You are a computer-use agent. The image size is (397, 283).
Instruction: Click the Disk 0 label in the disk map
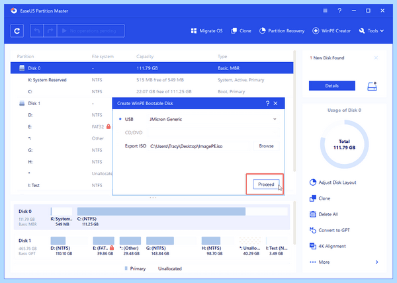[25, 211]
